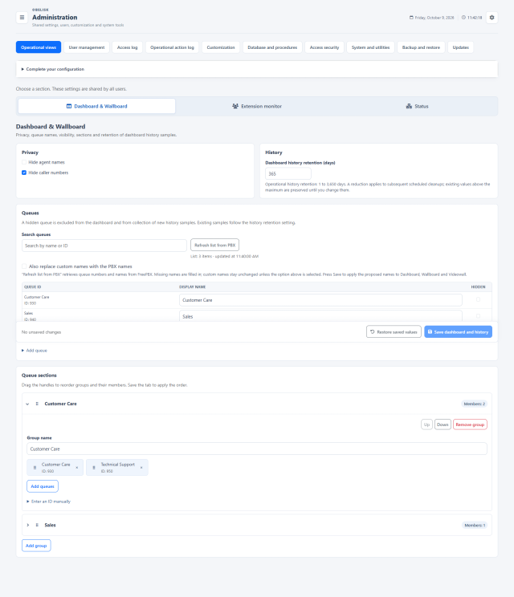Uncheck Hide caller numbers

[24, 173]
